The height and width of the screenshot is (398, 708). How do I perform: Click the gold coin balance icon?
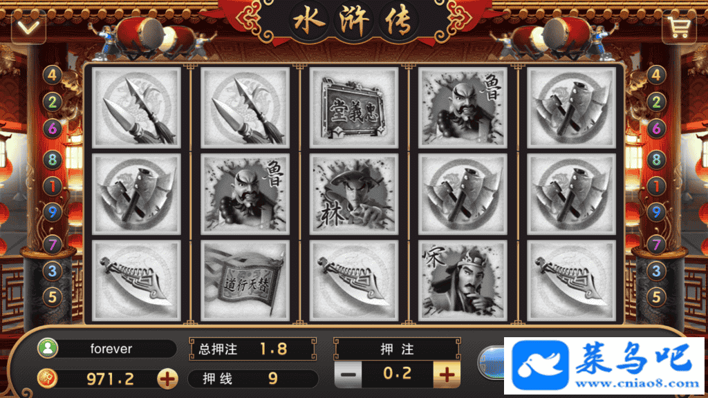pyautogui.click(x=48, y=379)
